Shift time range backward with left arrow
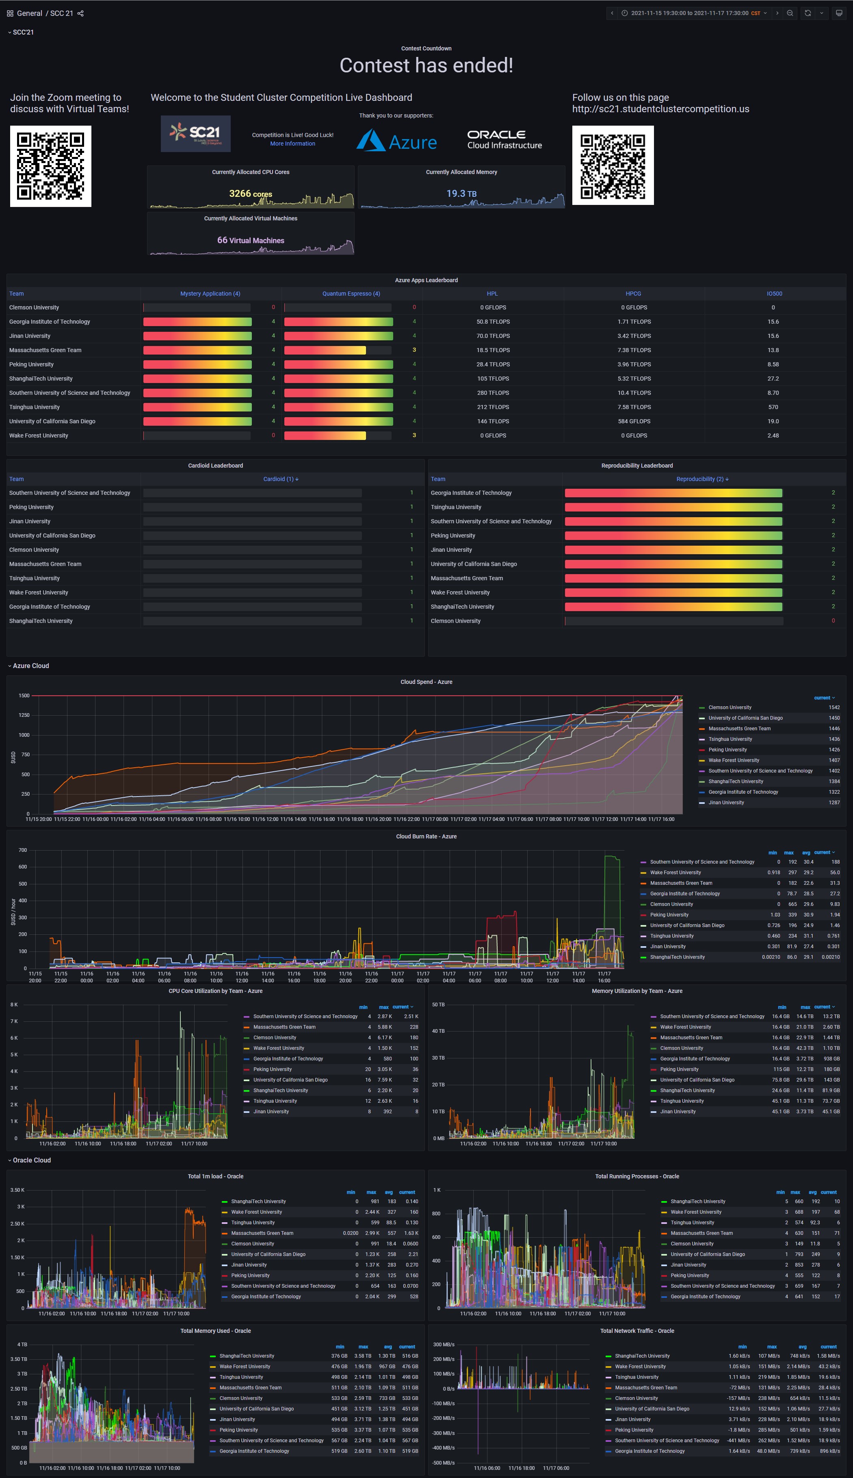The width and height of the screenshot is (853, 1478). 612,13
